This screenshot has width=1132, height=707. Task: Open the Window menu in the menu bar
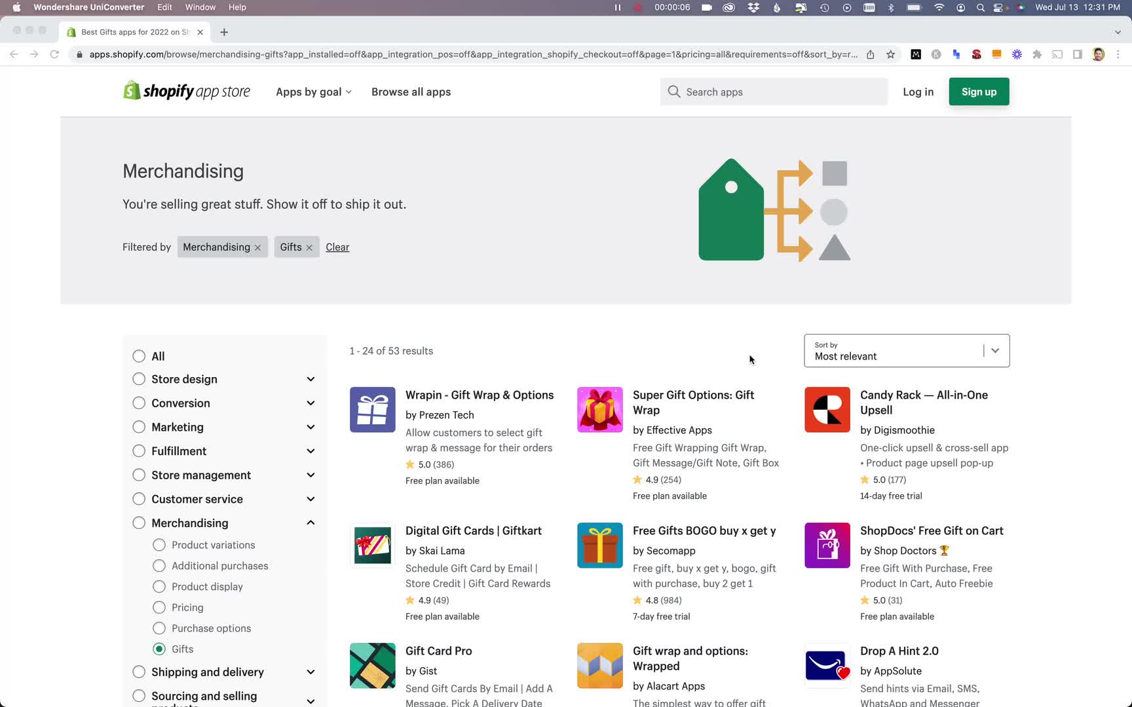coord(200,7)
